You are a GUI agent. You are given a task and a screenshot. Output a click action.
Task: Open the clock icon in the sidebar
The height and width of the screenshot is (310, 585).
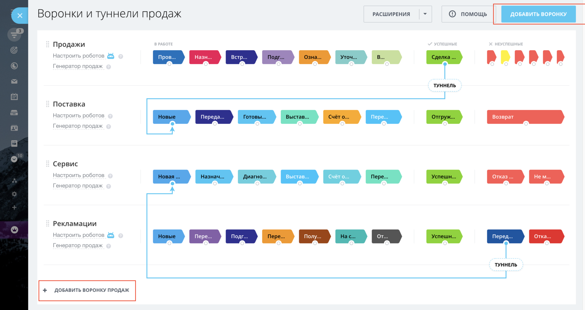pos(14,66)
